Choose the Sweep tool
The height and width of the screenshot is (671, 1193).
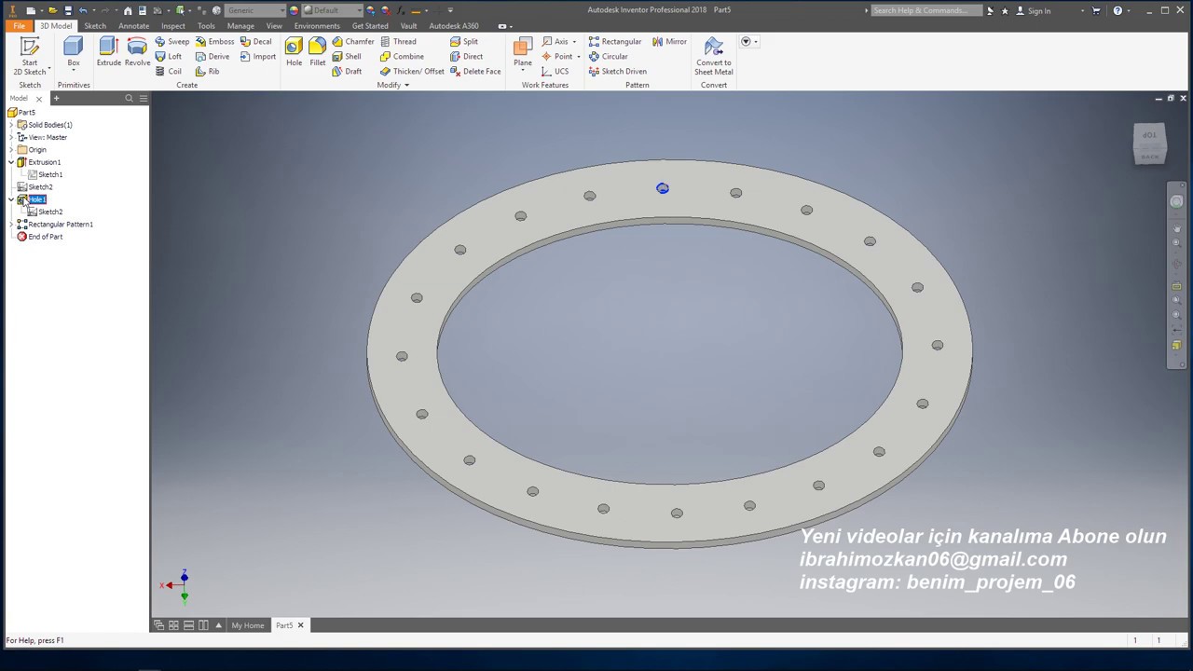tap(172, 42)
